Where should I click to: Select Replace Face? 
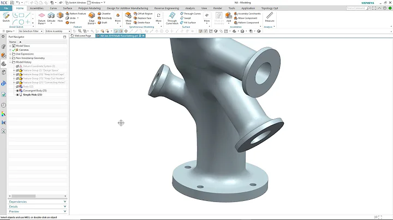coord(142,19)
